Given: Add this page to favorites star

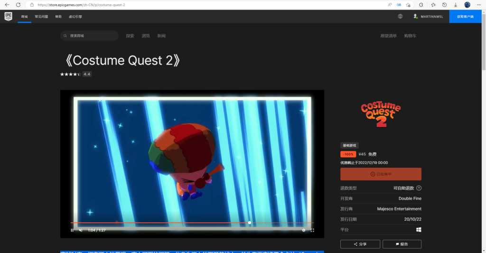Looking at the screenshot, I should click(x=408, y=5).
